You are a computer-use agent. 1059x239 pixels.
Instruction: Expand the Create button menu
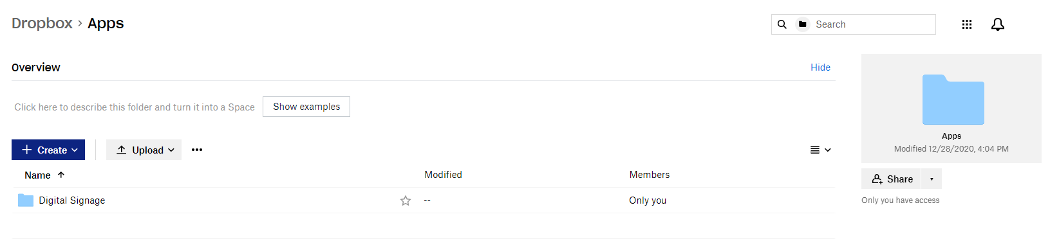click(x=48, y=150)
